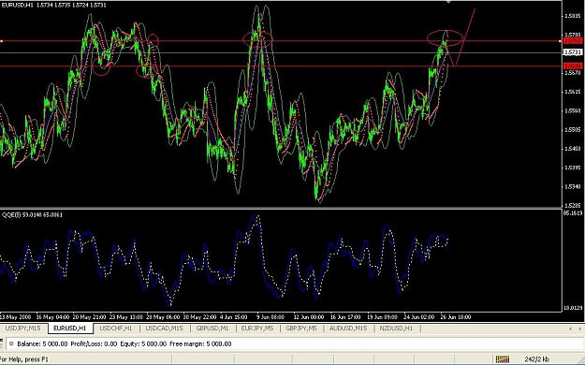This screenshot has width=585, height=365.
Task: Click the 16 Jun 17:00 time axis label
Action: pos(345,317)
